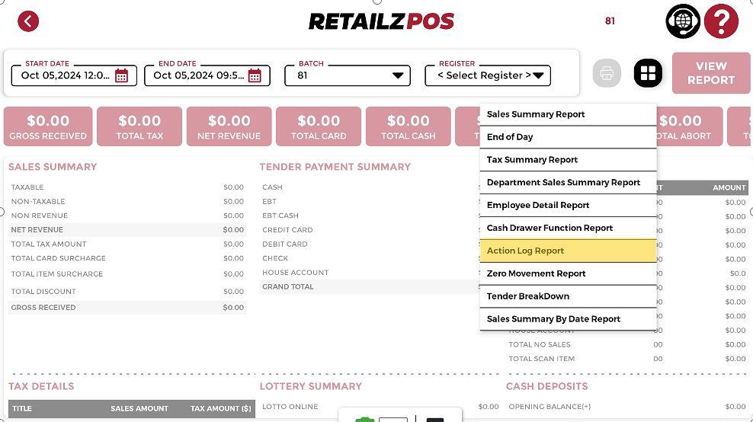Click the GROSS RECEIVED row in Sales Summary
This screenshot has width=753, height=422.
click(x=127, y=307)
